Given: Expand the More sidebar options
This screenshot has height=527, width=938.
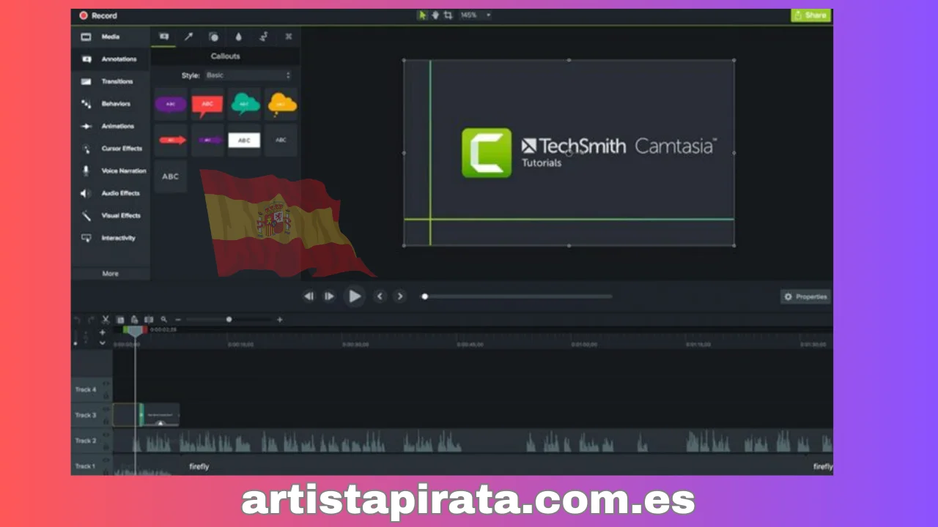Looking at the screenshot, I should pyautogui.click(x=111, y=273).
